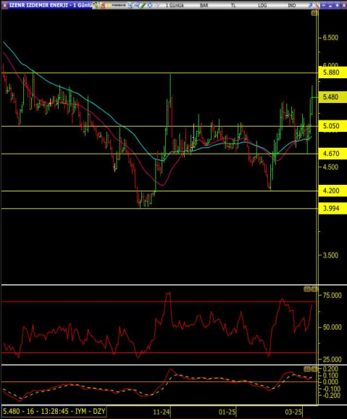Click the status bar price info box
This screenshot has height=419, width=347.
click(x=54, y=412)
